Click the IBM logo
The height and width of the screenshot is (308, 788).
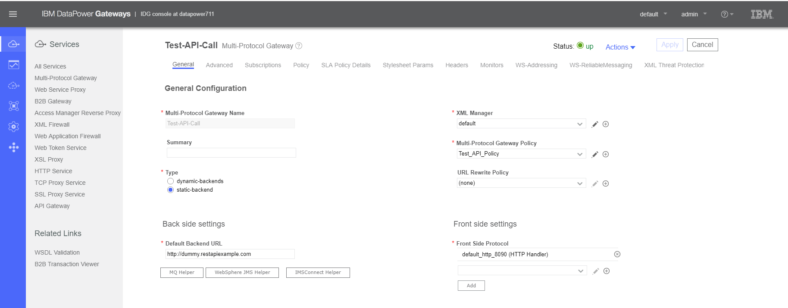(762, 14)
